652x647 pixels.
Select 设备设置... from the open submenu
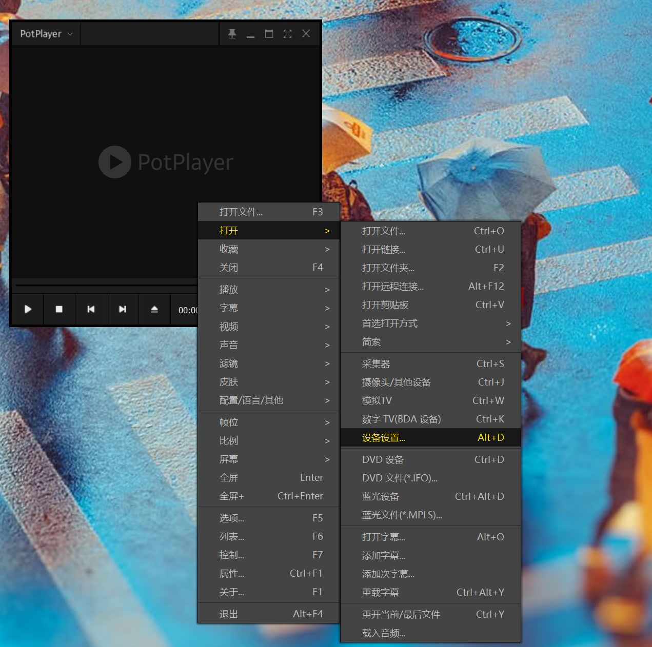[383, 437]
